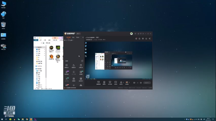
Task: Select the World of Warcraft shortcut icon
Action: click(x=58, y=58)
